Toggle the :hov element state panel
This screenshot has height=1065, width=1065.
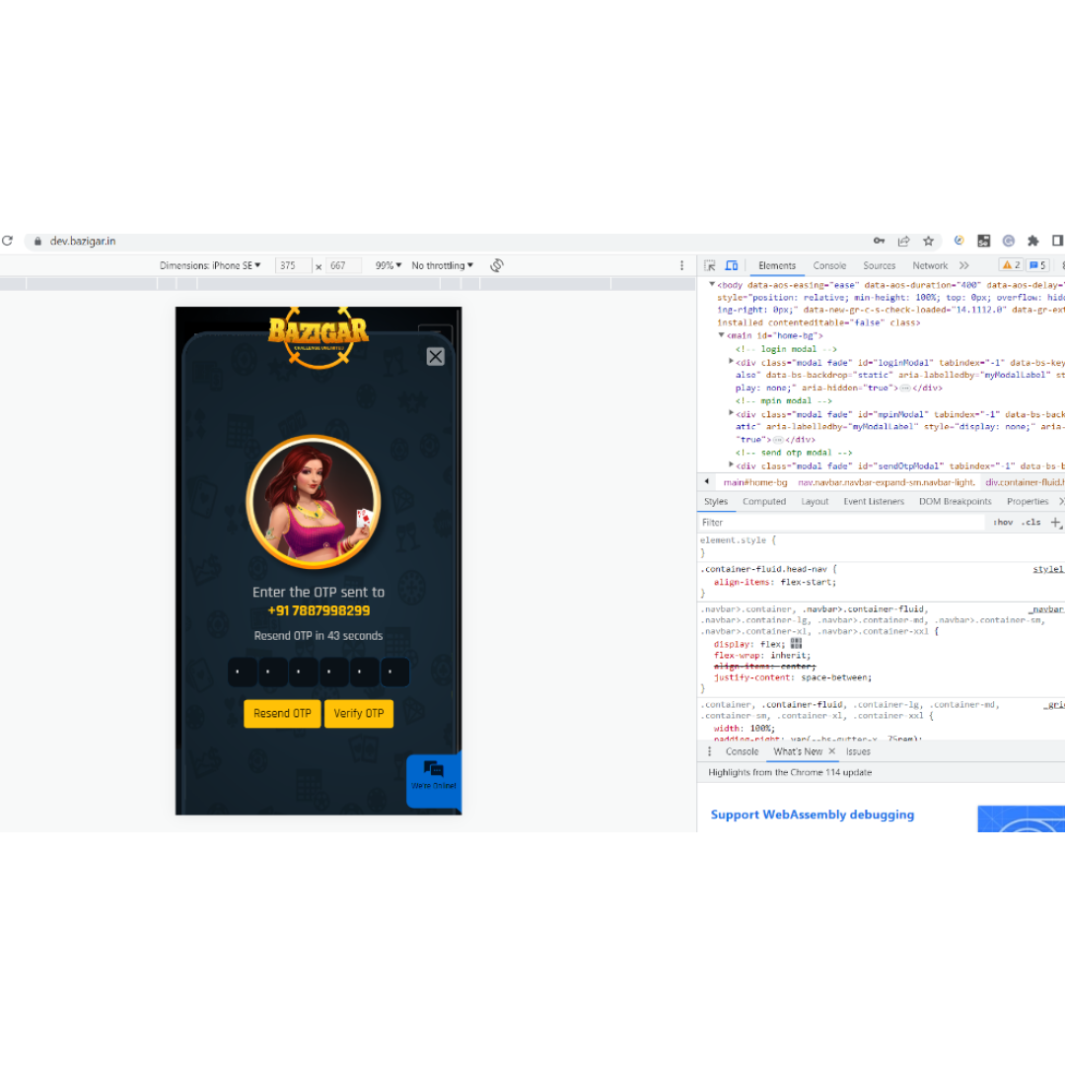point(1003,523)
